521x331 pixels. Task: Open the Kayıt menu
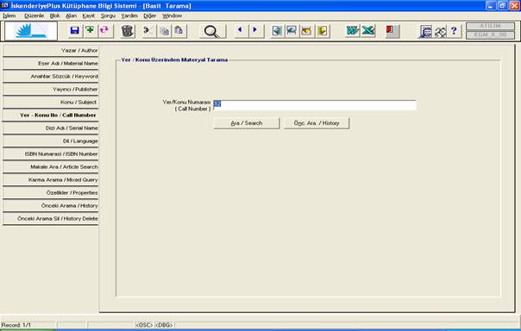coord(88,16)
